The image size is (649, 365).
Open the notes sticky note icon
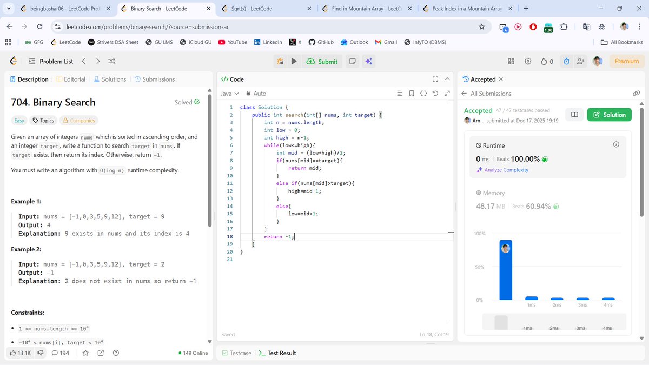(352, 61)
